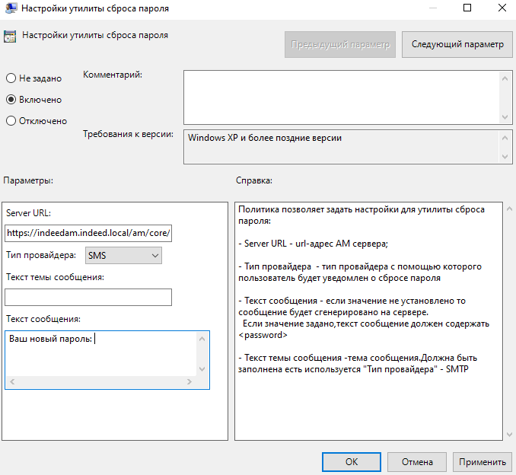Select the 'Включено' radio button
The width and height of the screenshot is (516, 475).
[x=11, y=100]
